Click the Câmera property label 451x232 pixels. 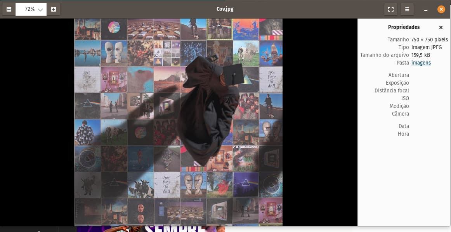point(400,114)
